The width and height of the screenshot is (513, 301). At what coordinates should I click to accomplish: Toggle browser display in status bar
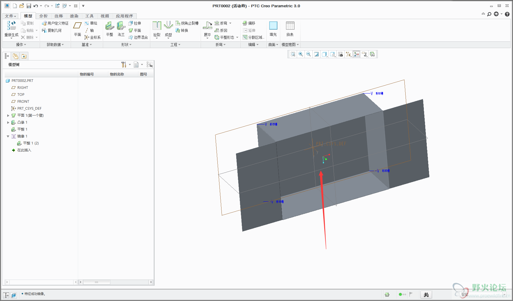[x=14, y=295]
